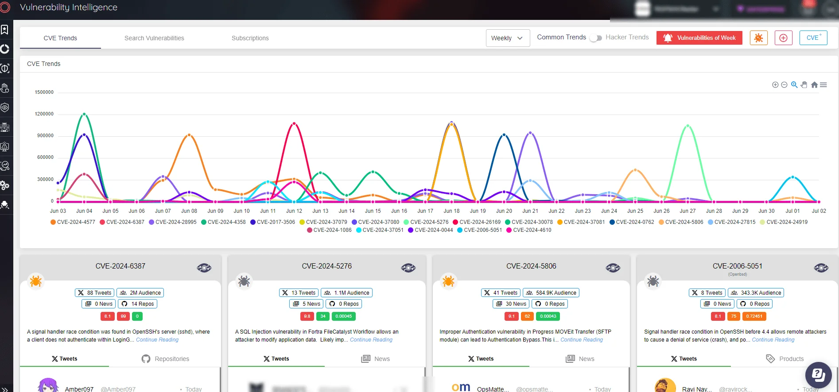839x392 pixels.
Task: Open the eye-shield icon in left sidebar
Action: [x=4, y=108]
